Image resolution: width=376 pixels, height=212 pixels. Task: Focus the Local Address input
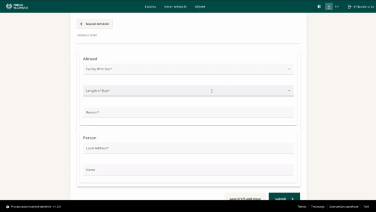pos(188,148)
